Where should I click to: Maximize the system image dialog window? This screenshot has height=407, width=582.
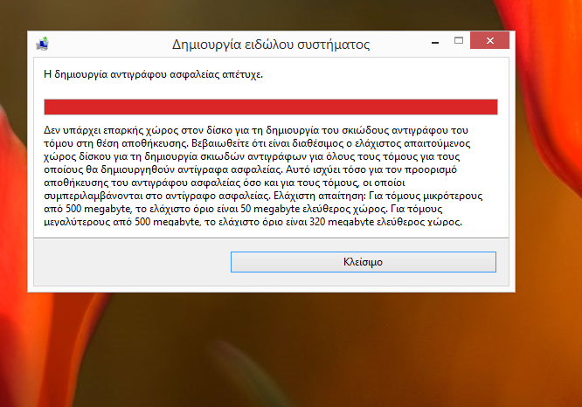[x=459, y=40]
